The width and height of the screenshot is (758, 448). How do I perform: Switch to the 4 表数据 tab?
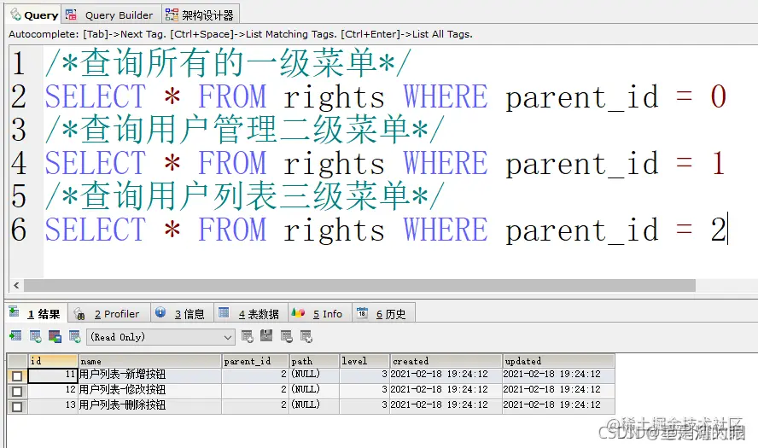pos(250,314)
